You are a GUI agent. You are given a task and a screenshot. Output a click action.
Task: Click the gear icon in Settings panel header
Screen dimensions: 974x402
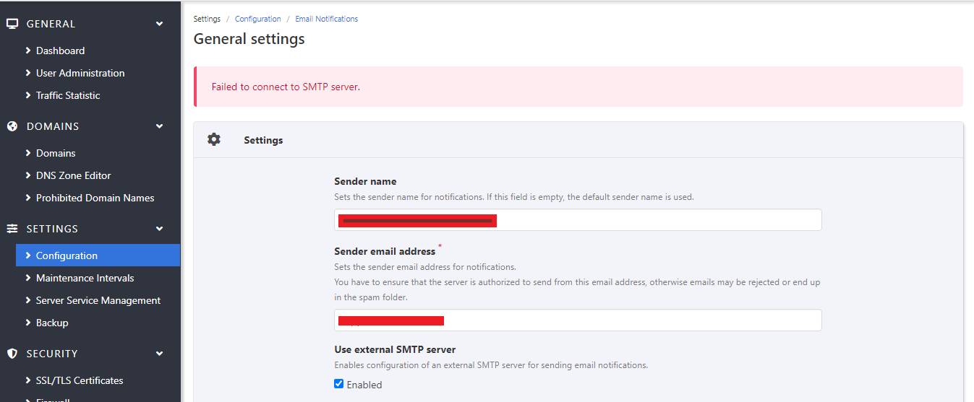click(x=214, y=139)
